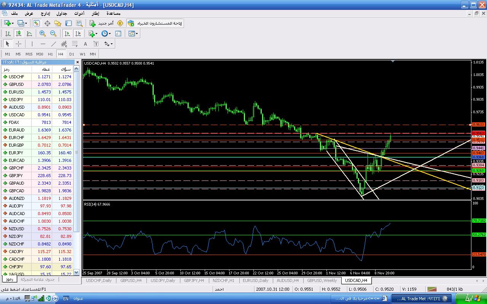This screenshot has height=304, width=487.
Task: Switch to the EURUSD,Daily chart tab
Action: tap(255, 280)
